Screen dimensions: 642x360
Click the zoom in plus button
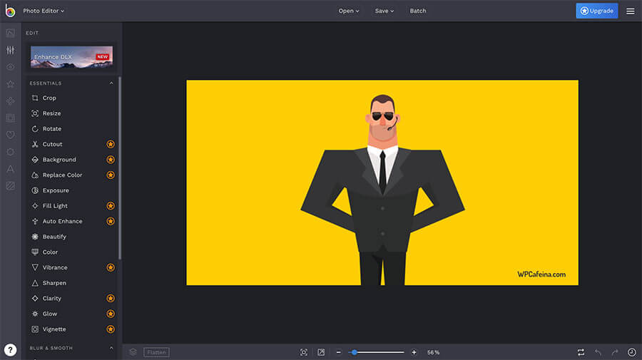pos(414,352)
